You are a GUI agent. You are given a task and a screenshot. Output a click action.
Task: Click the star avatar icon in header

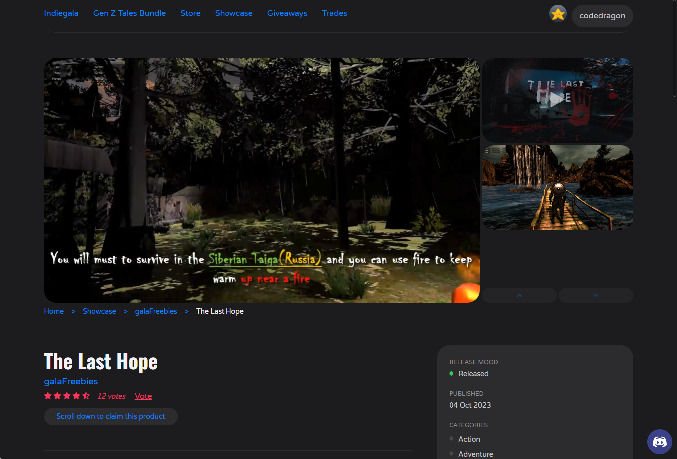(x=558, y=14)
